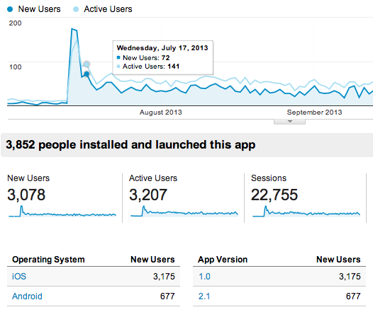The image size is (373, 312).
Task: Click the Active Users total 3,207
Action: tap(148, 195)
